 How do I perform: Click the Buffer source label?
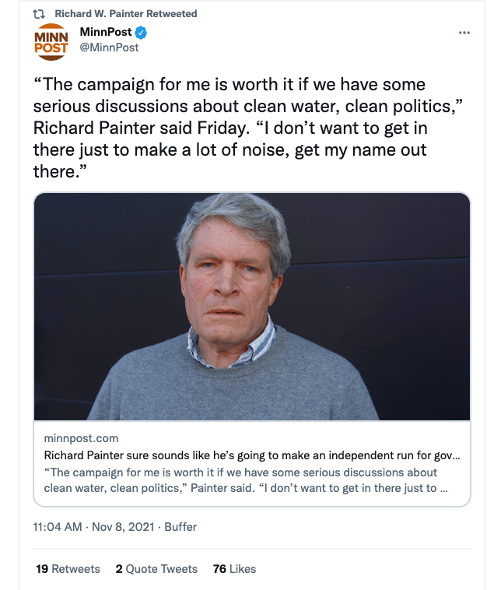point(180,527)
